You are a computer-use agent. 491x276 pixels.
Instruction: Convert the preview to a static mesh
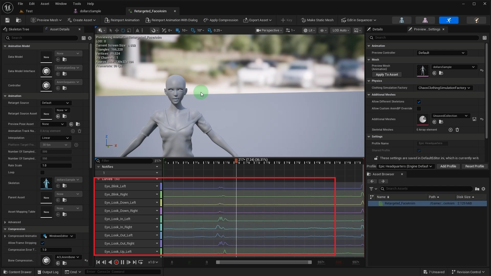click(x=317, y=20)
